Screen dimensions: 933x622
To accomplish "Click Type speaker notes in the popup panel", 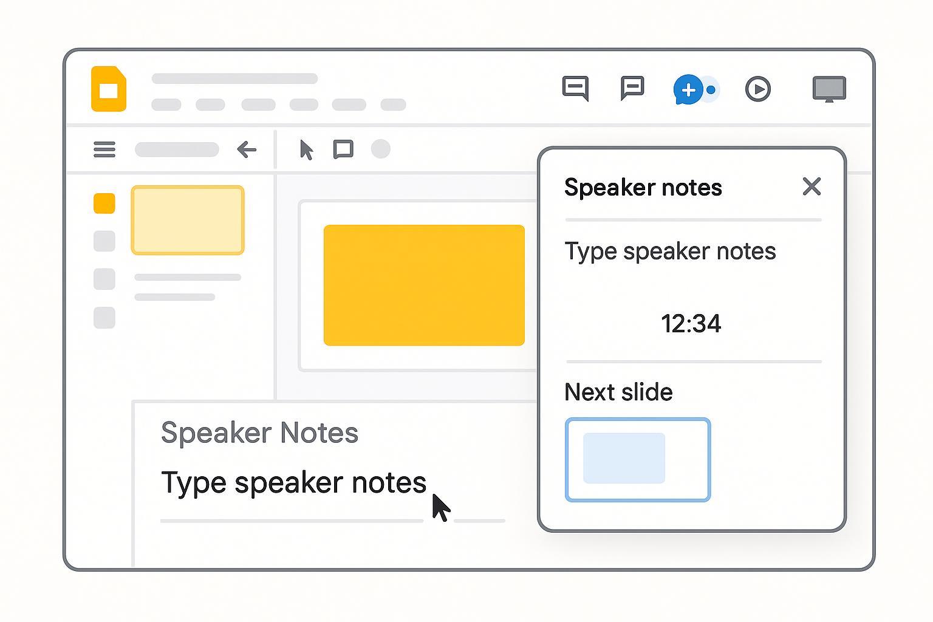I will click(x=670, y=251).
